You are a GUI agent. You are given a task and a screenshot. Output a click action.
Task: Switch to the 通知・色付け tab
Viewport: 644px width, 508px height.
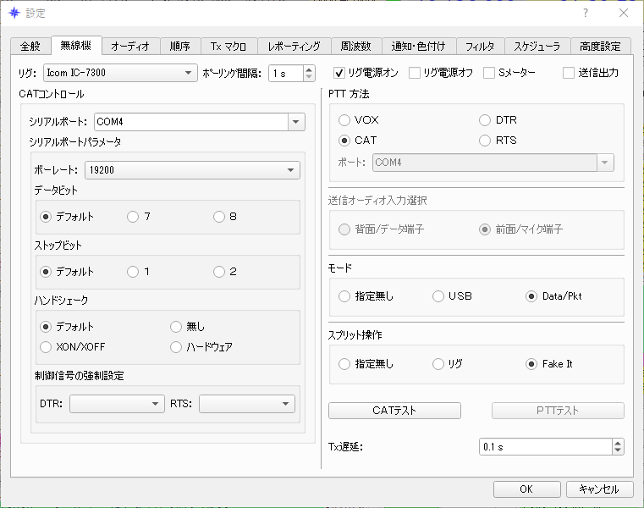[419, 46]
